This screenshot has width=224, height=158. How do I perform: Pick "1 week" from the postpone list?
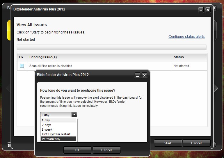point(58,129)
